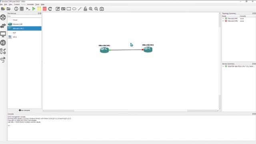Click the New blank project icon
The image size is (256, 144).
coord(3,9)
